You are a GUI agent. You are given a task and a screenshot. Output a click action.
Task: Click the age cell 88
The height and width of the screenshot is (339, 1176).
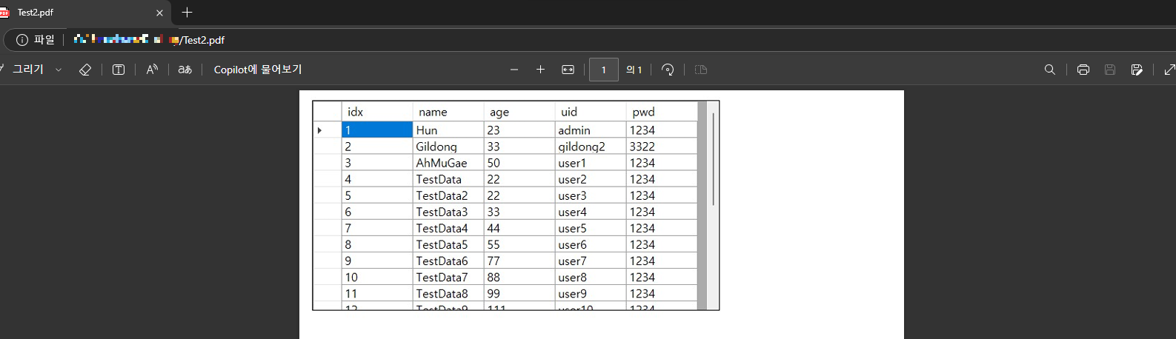(x=519, y=277)
